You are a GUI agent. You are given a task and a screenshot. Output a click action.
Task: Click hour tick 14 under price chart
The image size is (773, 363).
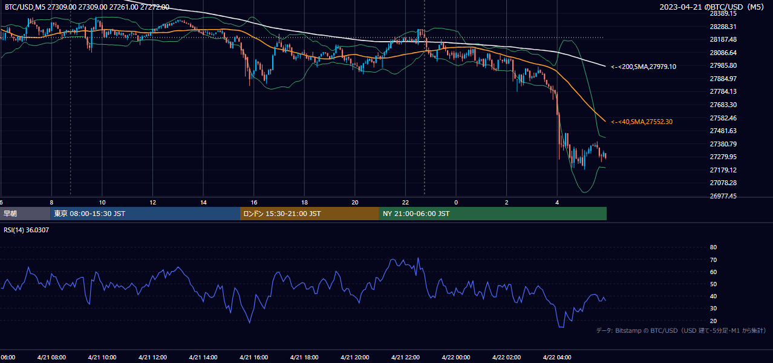coord(203,202)
